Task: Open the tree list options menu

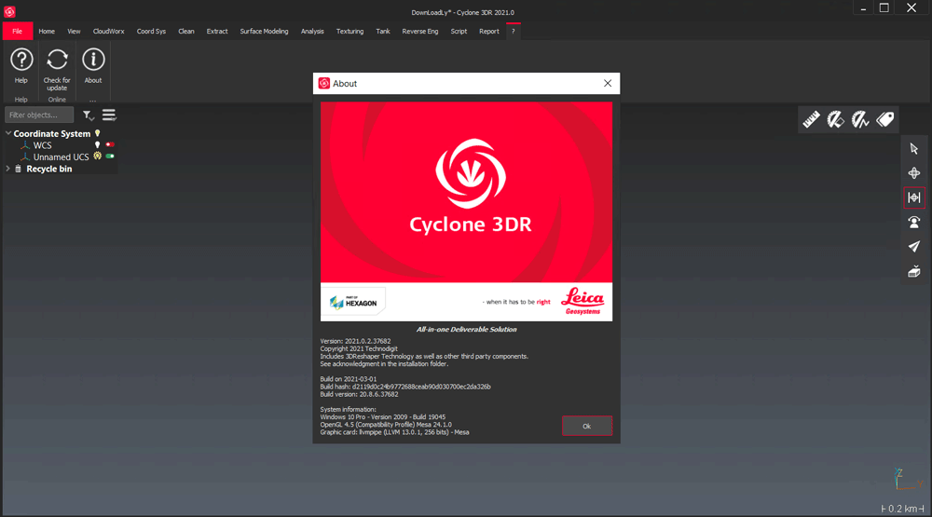Action: tap(109, 116)
